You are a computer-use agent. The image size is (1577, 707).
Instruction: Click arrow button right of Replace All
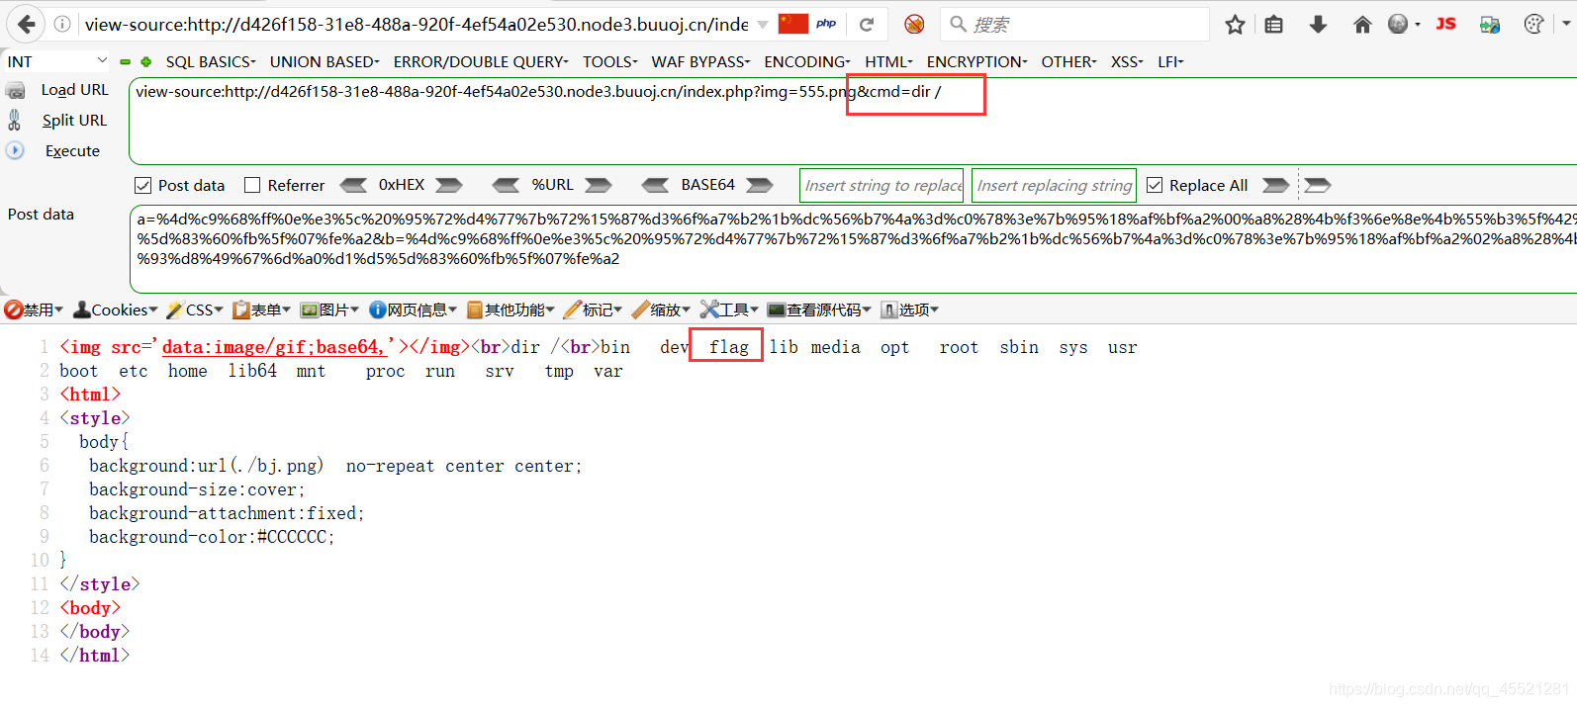[x=1276, y=185]
